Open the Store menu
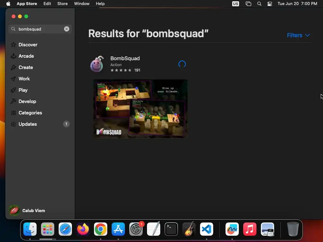 [62, 3]
